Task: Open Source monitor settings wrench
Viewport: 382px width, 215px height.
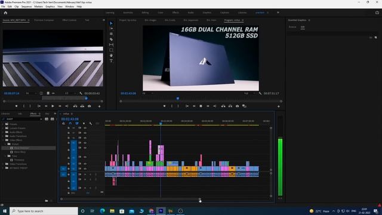Action: (81, 93)
